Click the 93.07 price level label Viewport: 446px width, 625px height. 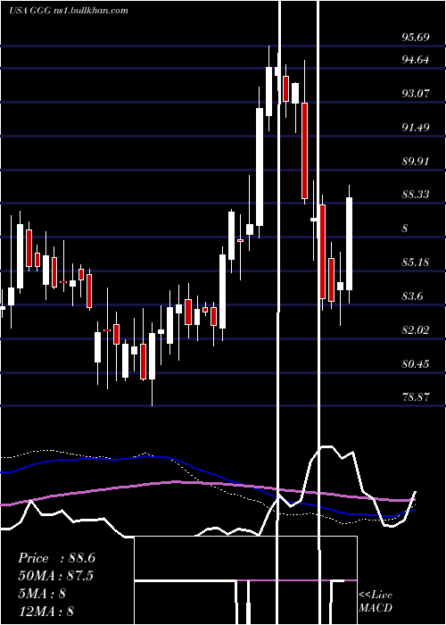click(416, 94)
